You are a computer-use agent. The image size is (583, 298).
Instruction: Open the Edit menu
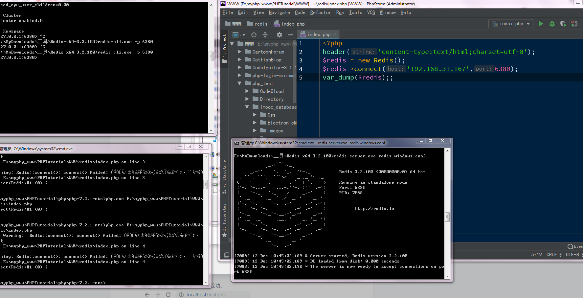point(243,12)
